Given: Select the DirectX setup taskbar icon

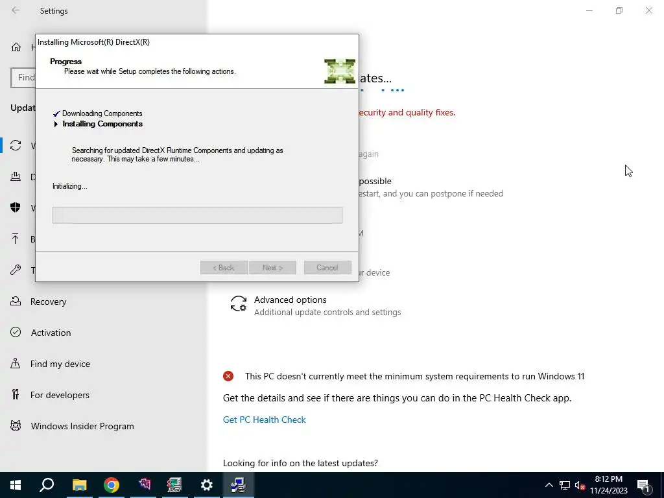Looking at the screenshot, I should [x=239, y=485].
